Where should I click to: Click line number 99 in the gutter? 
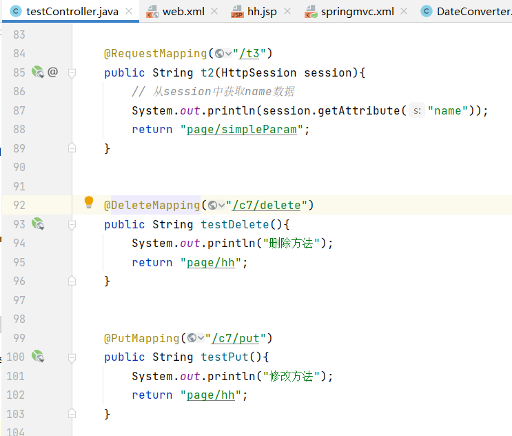click(x=19, y=337)
